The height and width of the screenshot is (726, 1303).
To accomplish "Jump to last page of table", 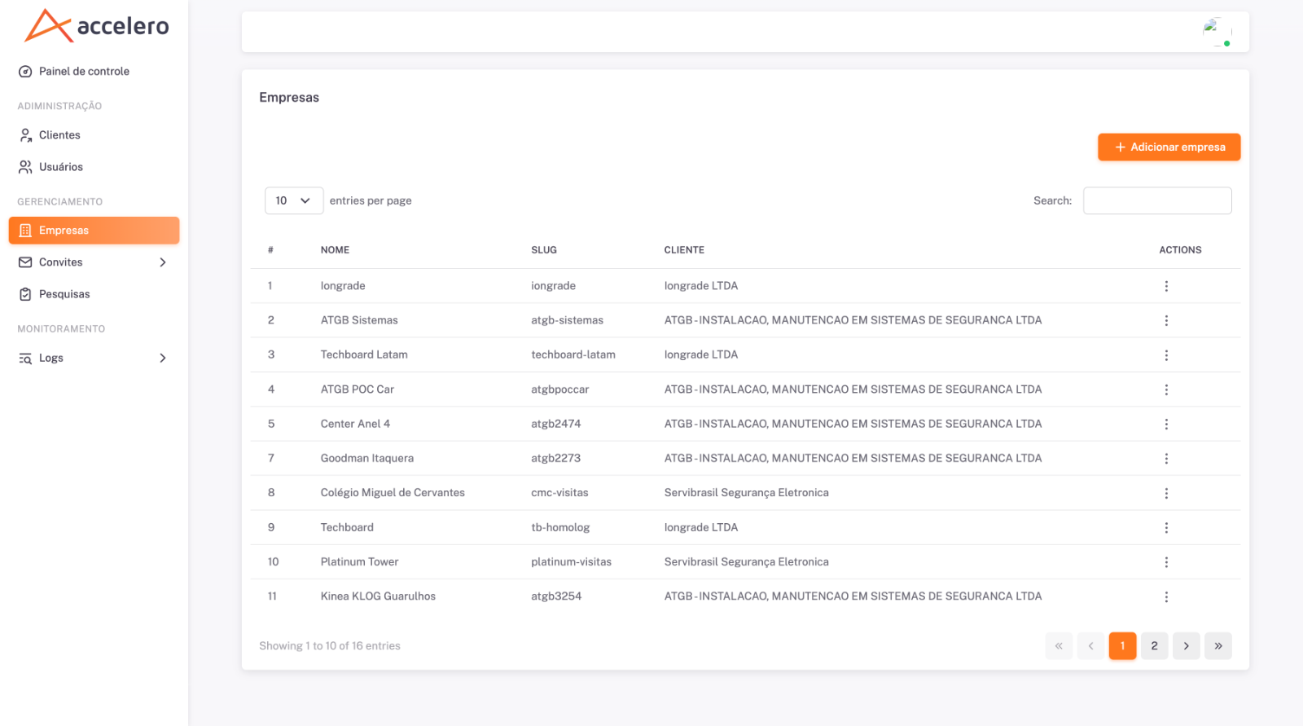I will click(1217, 646).
